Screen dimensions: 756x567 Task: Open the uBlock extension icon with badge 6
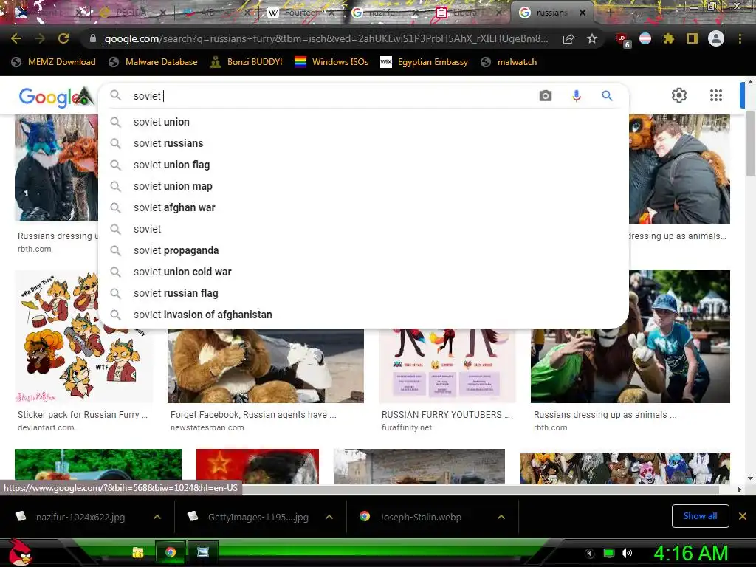pos(623,40)
